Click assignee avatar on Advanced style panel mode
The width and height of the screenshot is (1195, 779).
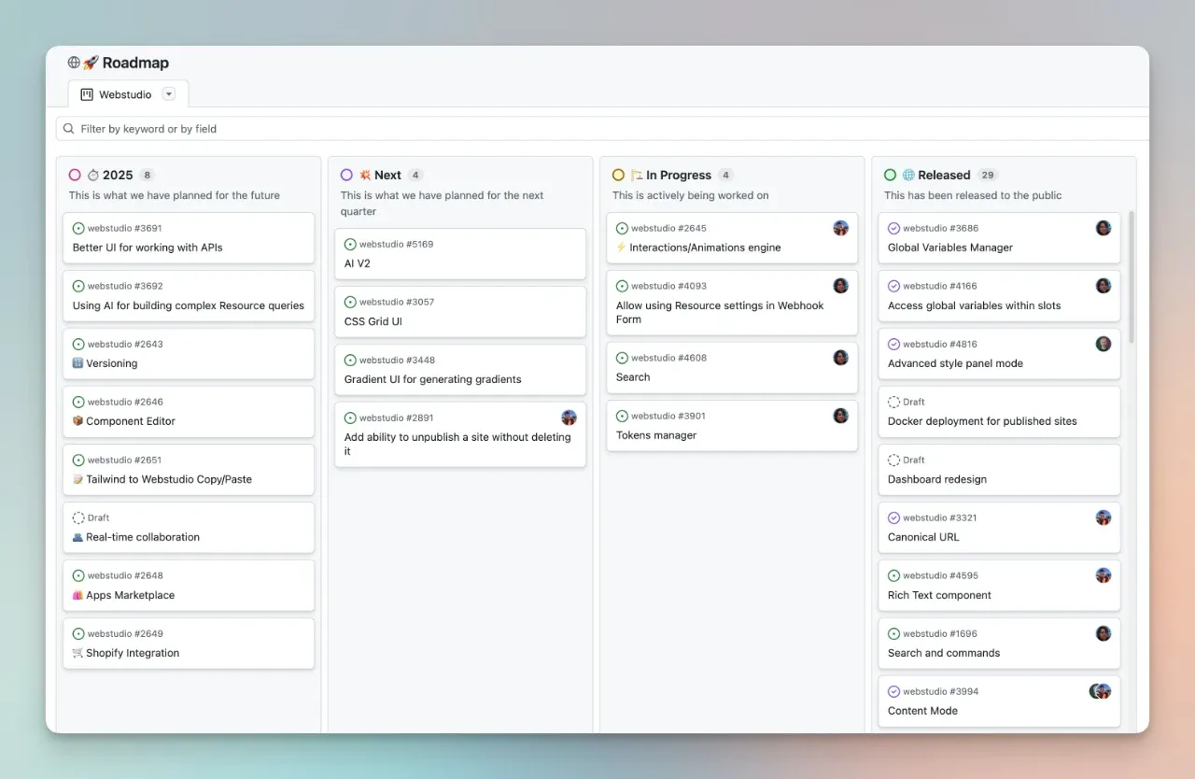pyautogui.click(x=1104, y=344)
